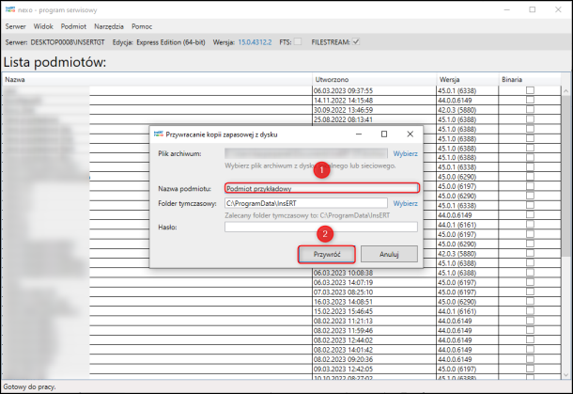Sort list by the Wersja column header
The image size is (573, 394).
coord(468,79)
